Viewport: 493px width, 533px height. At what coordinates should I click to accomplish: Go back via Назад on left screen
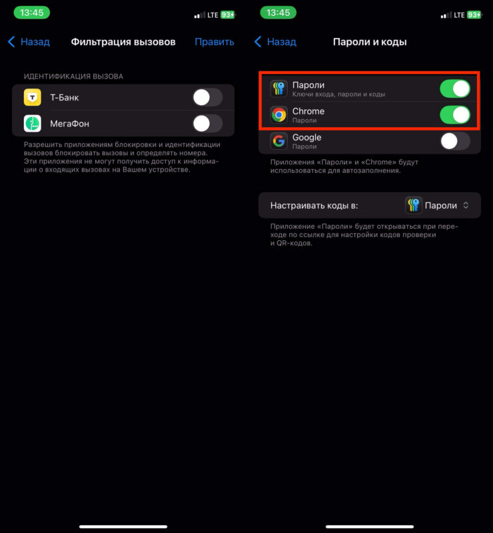[x=35, y=42]
